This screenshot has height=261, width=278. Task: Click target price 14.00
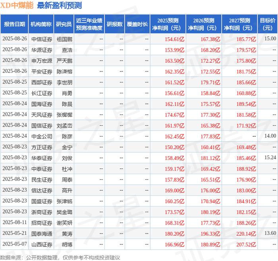pos(270,136)
